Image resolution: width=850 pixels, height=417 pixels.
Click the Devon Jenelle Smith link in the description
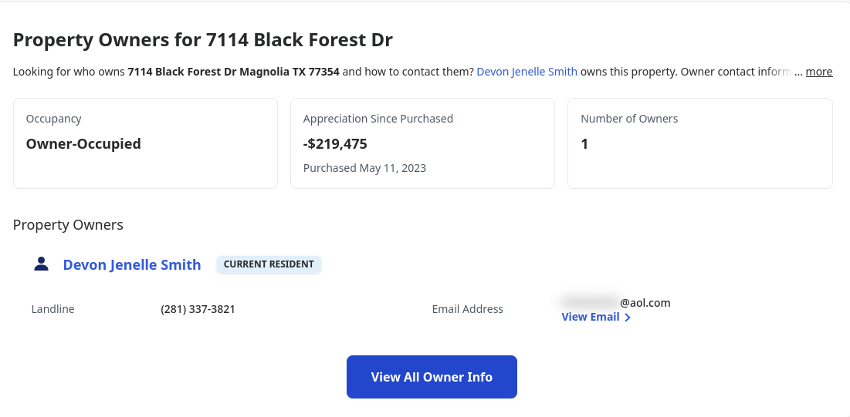click(x=527, y=72)
